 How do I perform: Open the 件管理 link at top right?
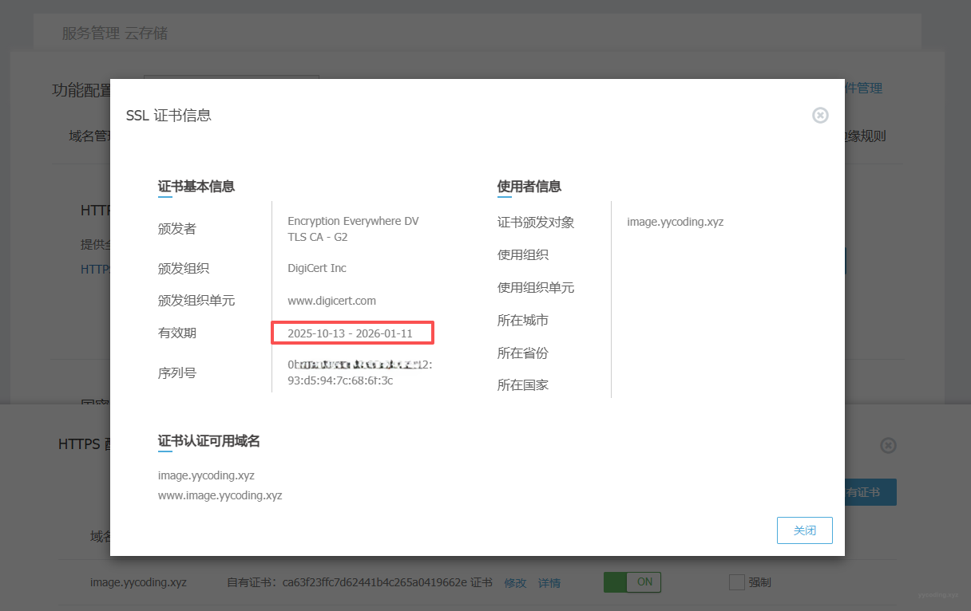pos(863,89)
